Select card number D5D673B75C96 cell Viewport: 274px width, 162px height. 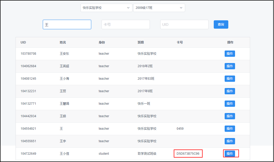(188, 154)
